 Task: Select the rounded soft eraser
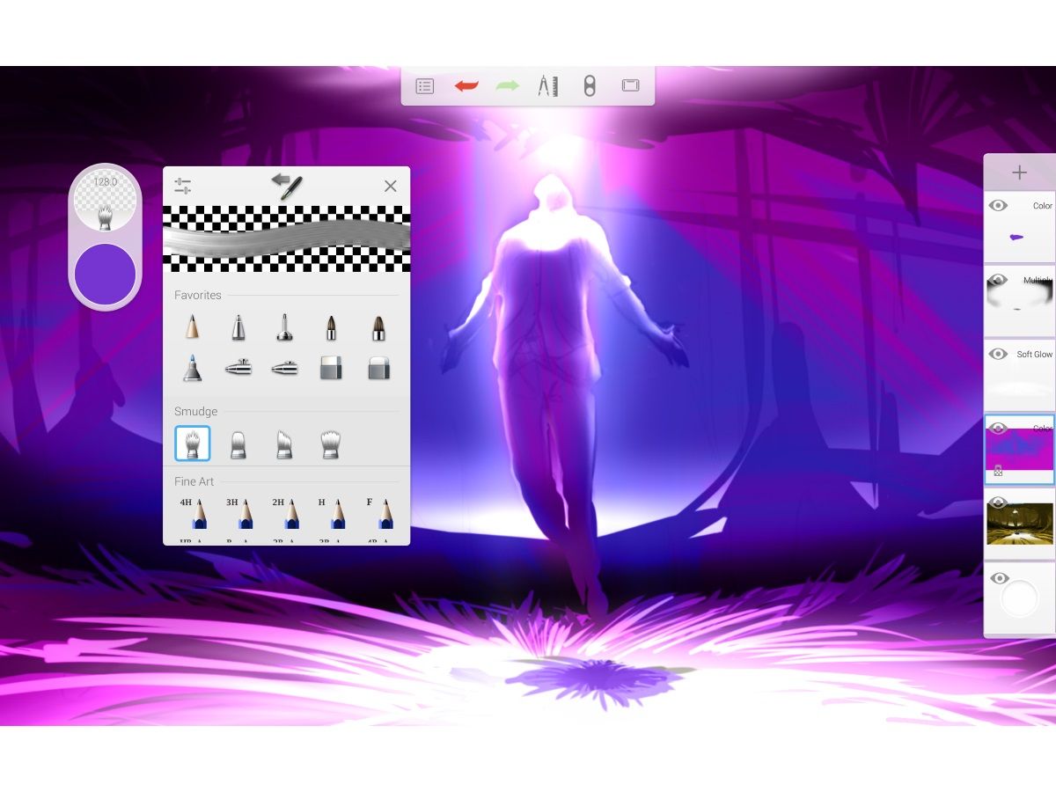pyautogui.click(x=378, y=368)
